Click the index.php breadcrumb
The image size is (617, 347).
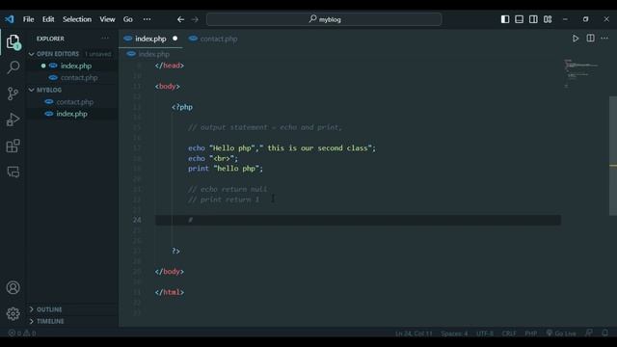tap(148, 54)
